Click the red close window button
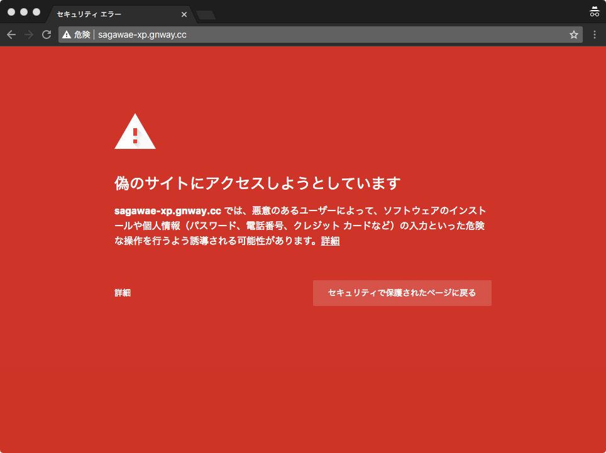This screenshot has width=606, height=453. pyautogui.click(x=11, y=12)
